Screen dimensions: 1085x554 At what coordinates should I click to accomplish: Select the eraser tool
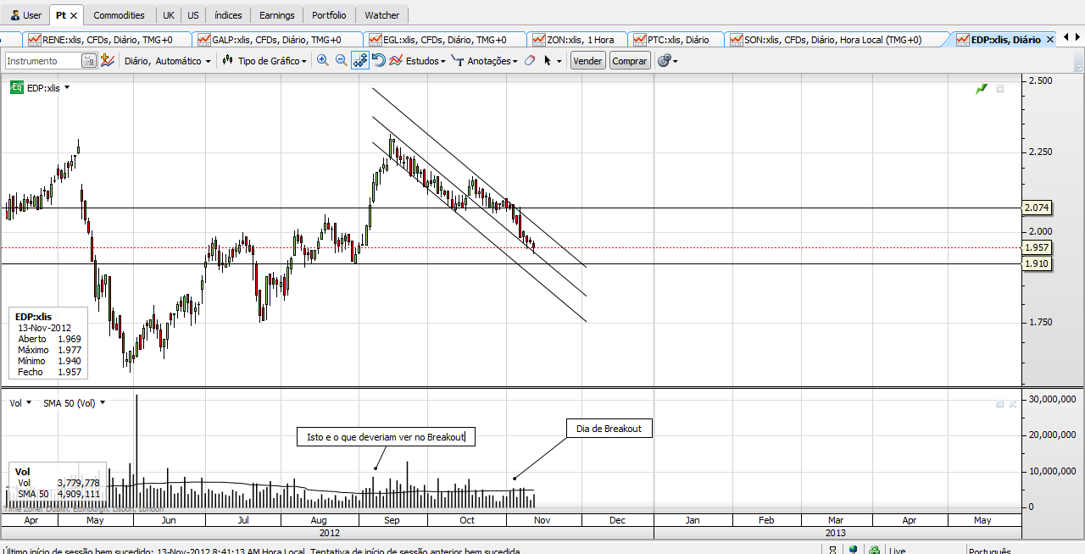pos(530,60)
